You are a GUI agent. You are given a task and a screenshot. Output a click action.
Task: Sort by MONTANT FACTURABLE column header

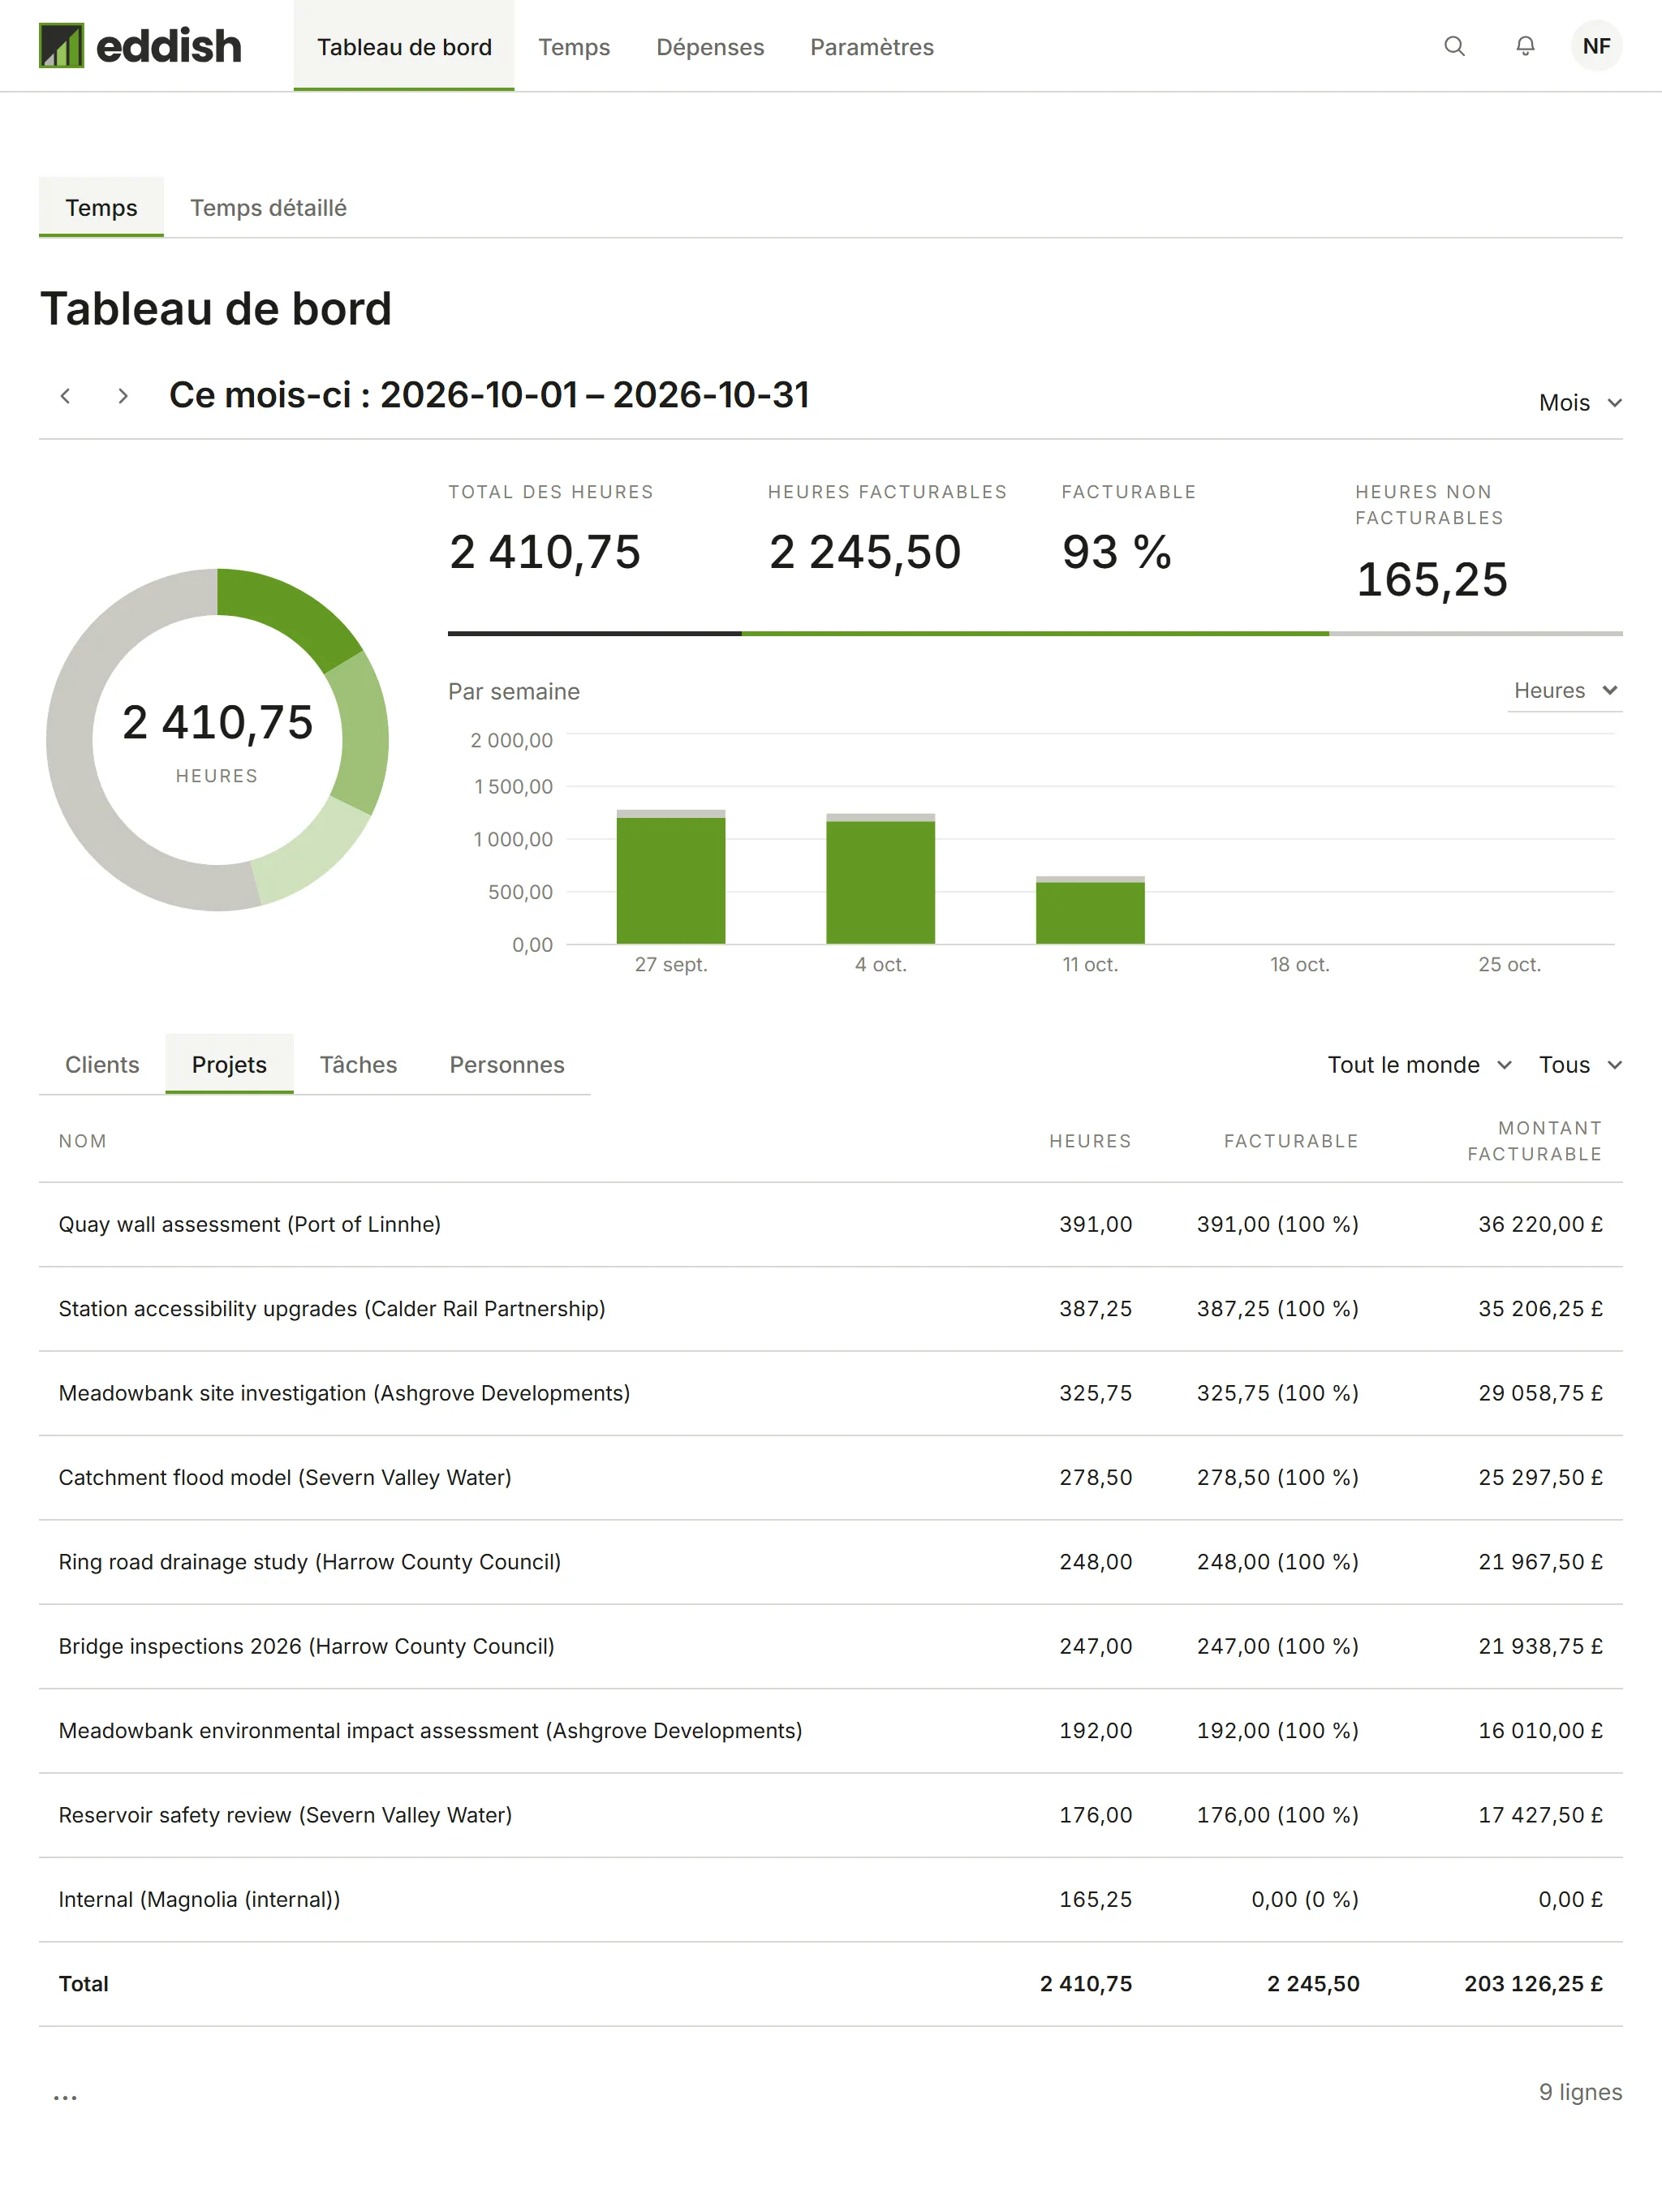(x=1535, y=1141)
